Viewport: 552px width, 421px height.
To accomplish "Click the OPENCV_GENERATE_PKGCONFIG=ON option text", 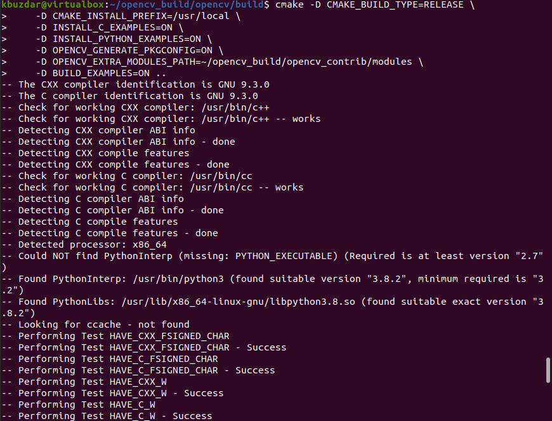I will pyautogui.click(x=133, y=50).
